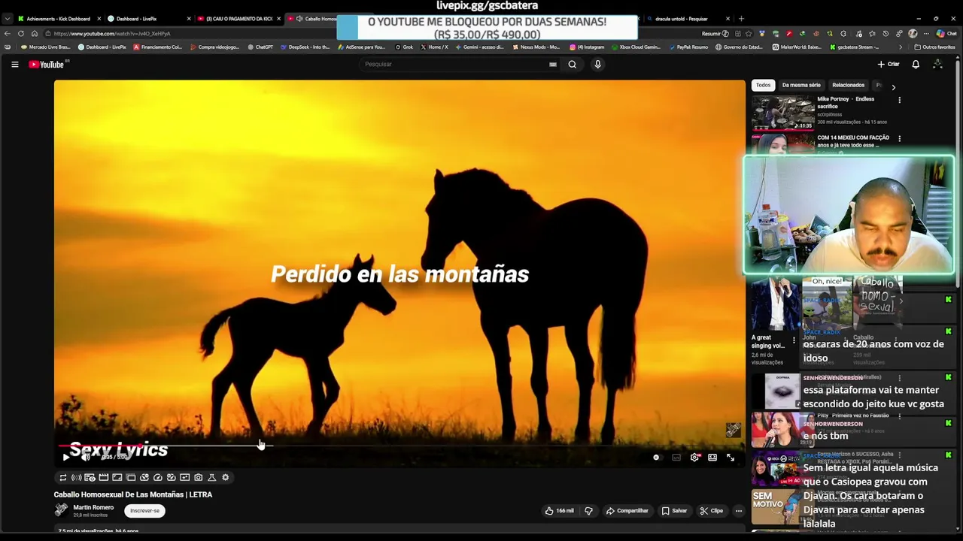
Task: Select the Da mesma série chip
Action: pos(800,85)
